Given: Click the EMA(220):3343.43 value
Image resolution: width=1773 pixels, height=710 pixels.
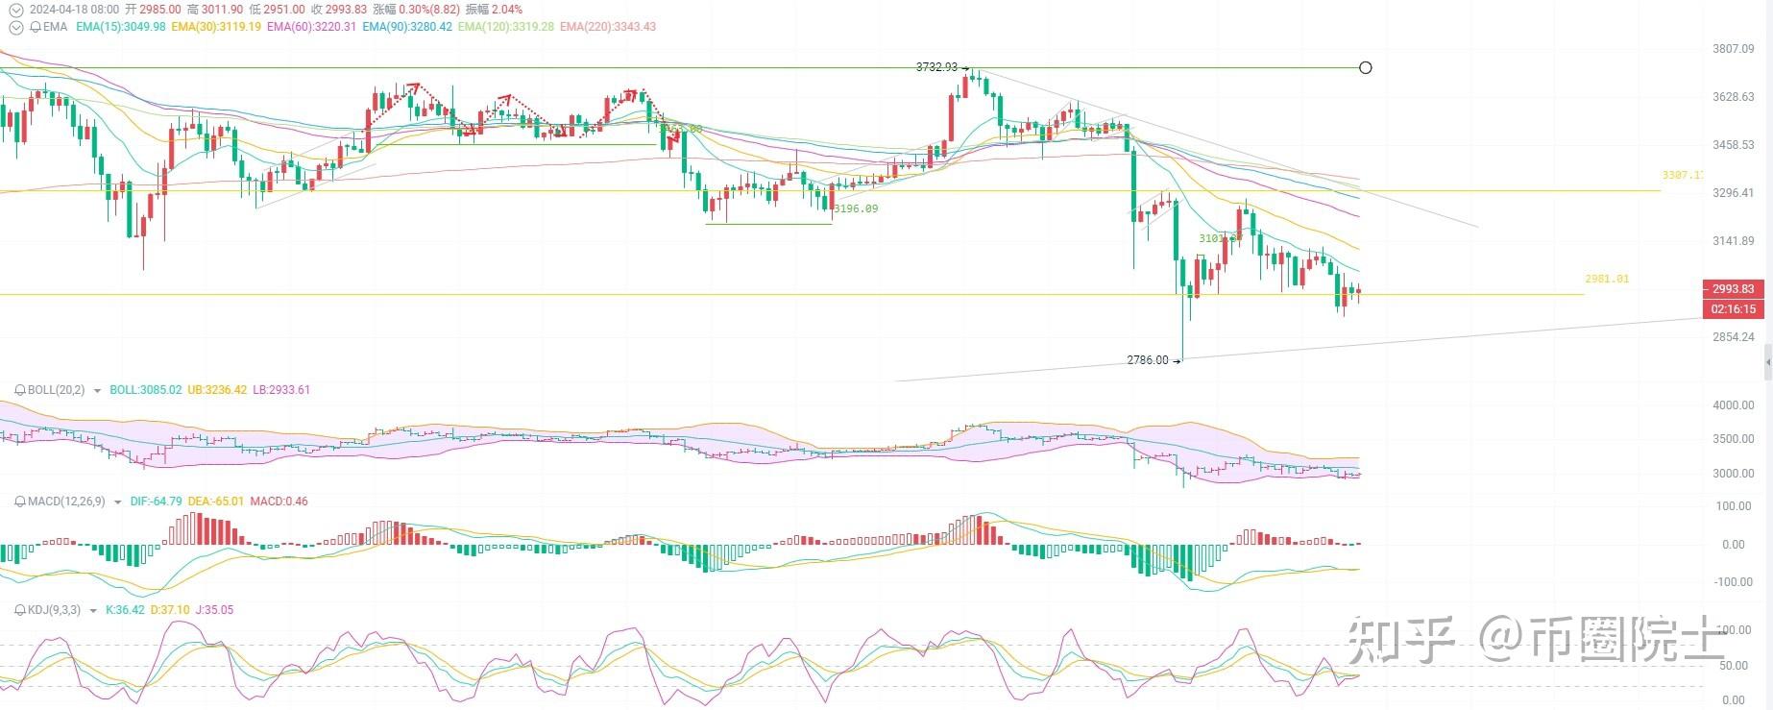Looking at the screenshot, I should (608, 27).
